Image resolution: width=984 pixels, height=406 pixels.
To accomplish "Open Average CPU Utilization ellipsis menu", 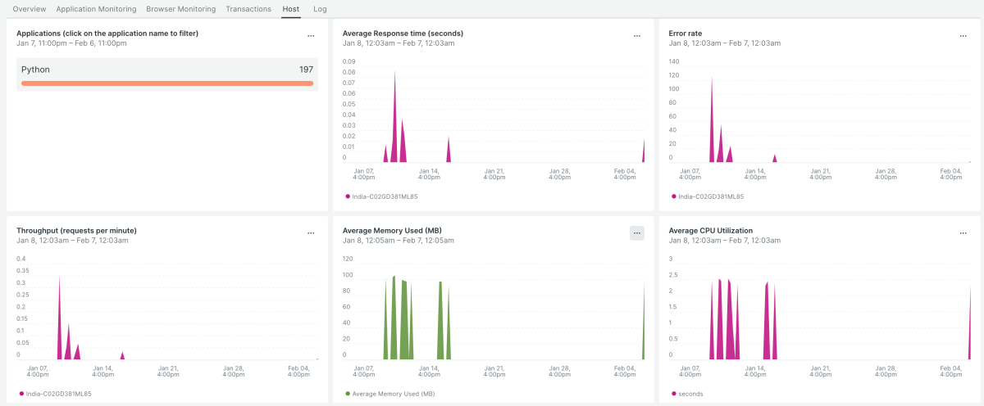I will (x=963, y=233).
